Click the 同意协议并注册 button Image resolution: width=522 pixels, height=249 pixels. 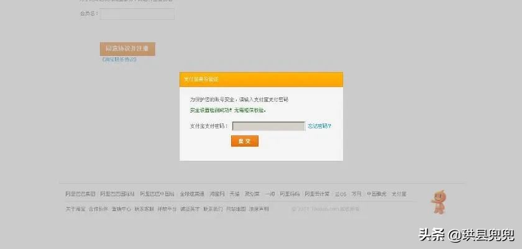(127, 49)
